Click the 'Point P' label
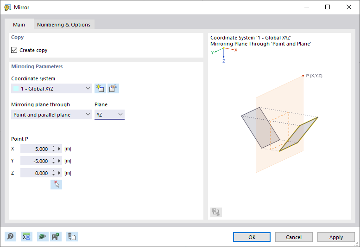360x247 pixels. click(x=20, y=139)
